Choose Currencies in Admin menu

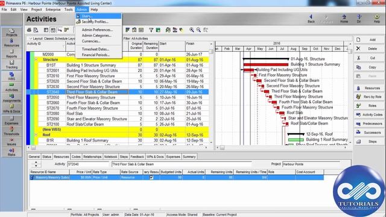click(99, 42)
